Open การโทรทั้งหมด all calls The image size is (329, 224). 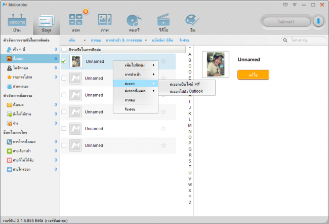pyautogui.click(x=30, y=141)
